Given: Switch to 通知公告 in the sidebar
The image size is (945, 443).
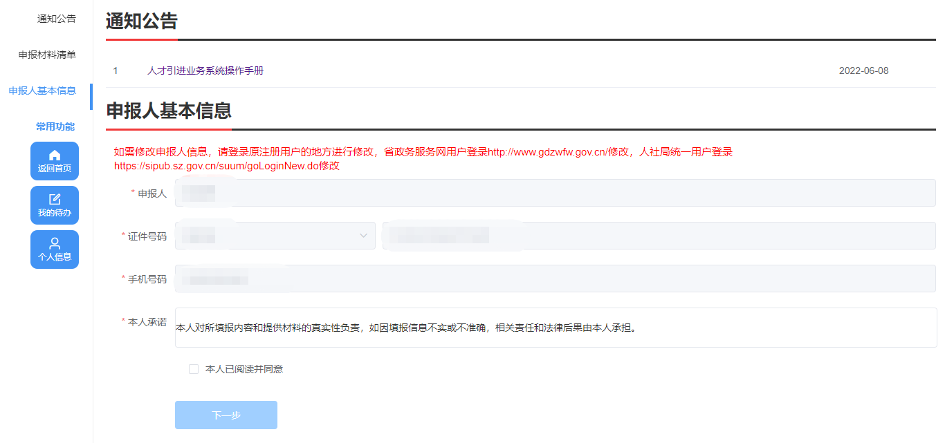Looking at the screenshot, I should click(55, 20).
